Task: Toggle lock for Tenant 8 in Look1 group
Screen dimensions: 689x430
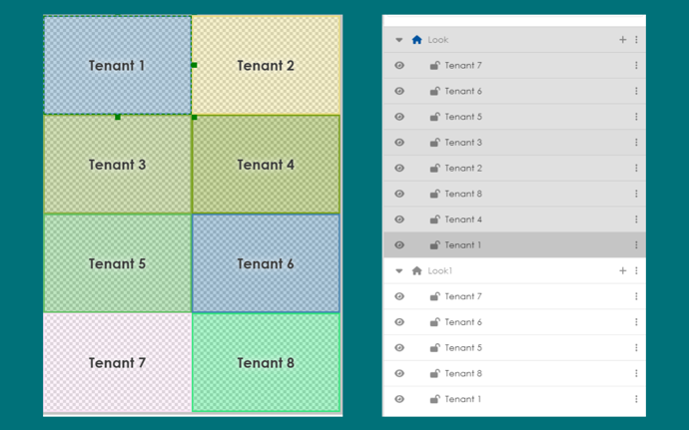Action: [434, 373]
